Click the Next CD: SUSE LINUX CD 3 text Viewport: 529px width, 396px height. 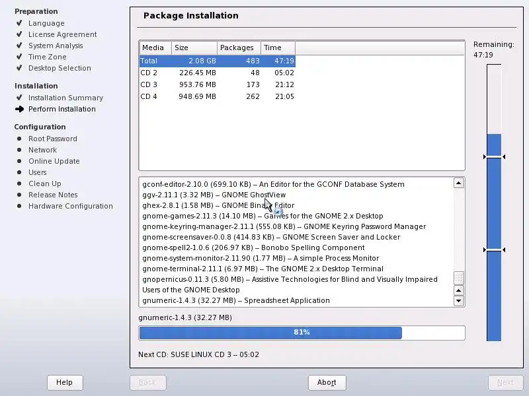(199, 354)
